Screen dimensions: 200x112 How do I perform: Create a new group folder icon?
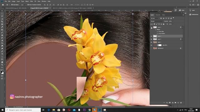coord(175,103)
